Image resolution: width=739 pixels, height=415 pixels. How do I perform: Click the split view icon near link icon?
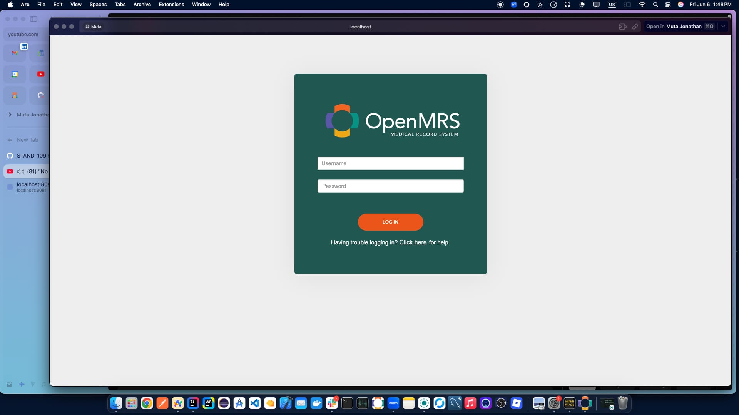pyautogui.click(x=623, y=27)
